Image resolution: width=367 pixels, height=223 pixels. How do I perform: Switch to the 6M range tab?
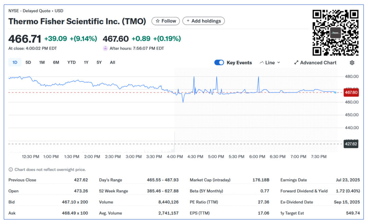pos(56,62)
